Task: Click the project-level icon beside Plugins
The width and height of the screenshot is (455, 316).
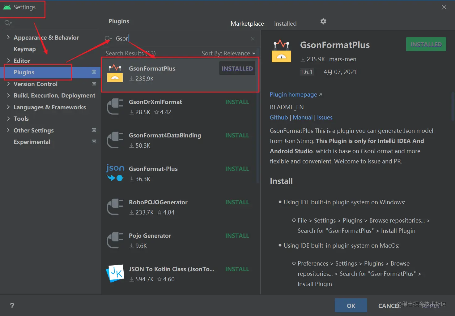Action: pos(94,72)
